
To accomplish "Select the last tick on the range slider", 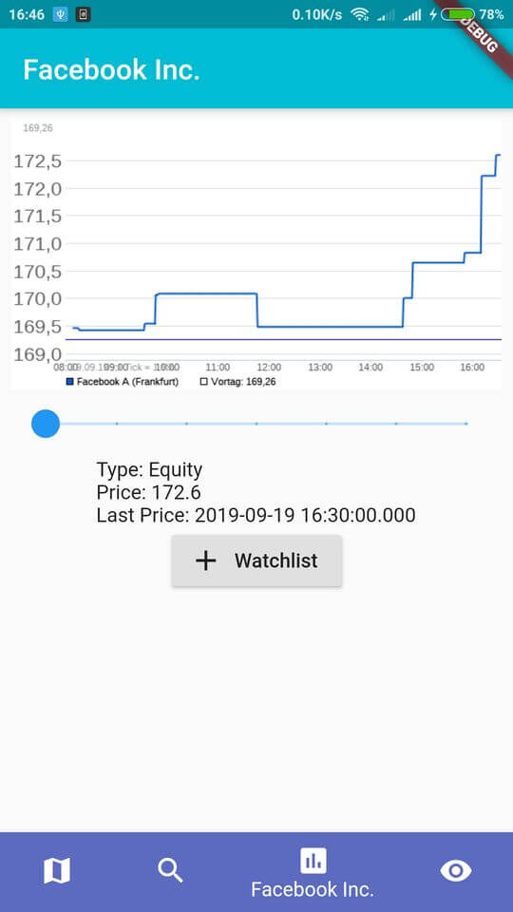I will click(466, 424).
